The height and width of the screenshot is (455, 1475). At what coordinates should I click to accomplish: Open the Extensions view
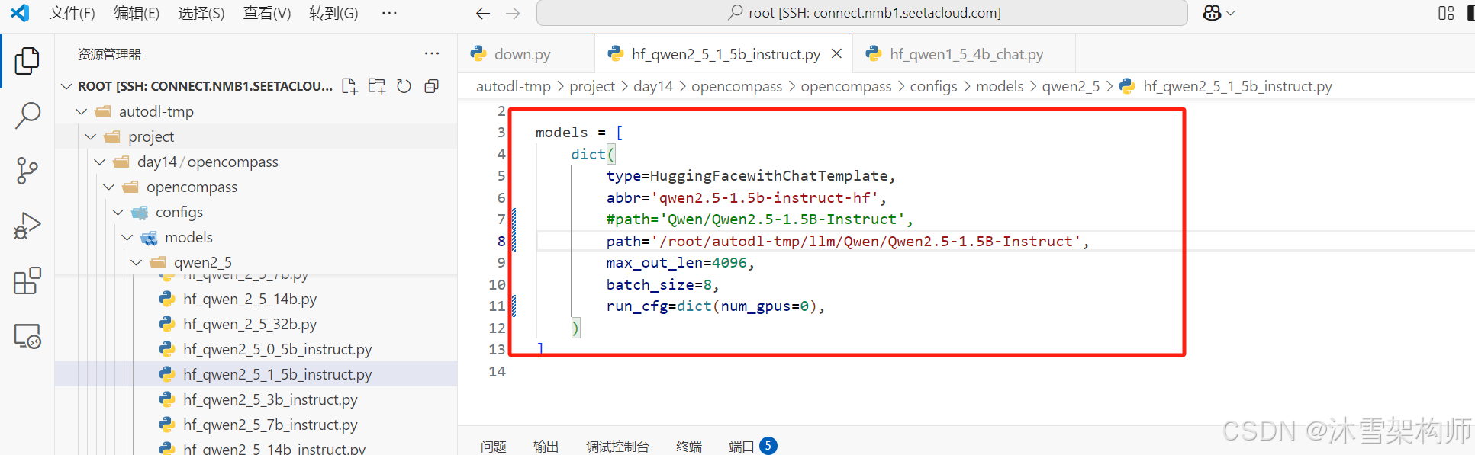27,281
